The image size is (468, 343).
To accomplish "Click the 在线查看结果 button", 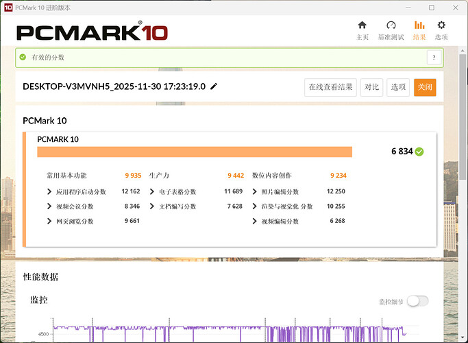I will pyautogui.click(x=330, y=87).
